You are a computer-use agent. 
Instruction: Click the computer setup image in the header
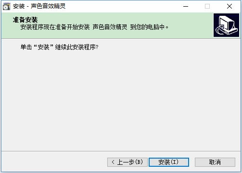[x=226, y=25]
